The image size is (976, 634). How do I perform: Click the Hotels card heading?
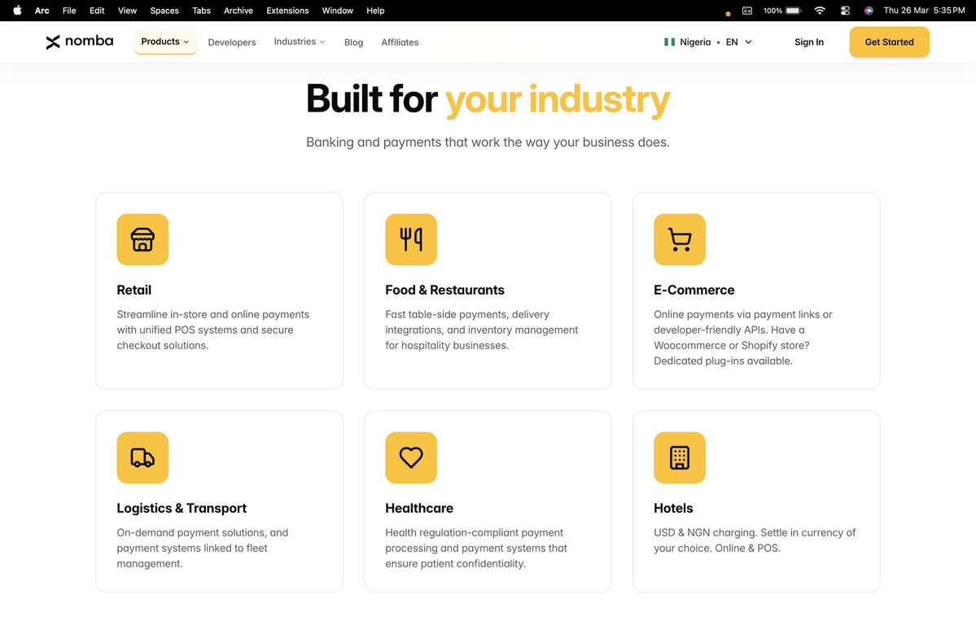673,509
